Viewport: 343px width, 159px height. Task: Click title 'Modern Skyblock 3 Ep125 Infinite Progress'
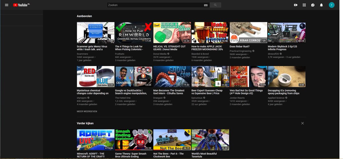[282, 48]
